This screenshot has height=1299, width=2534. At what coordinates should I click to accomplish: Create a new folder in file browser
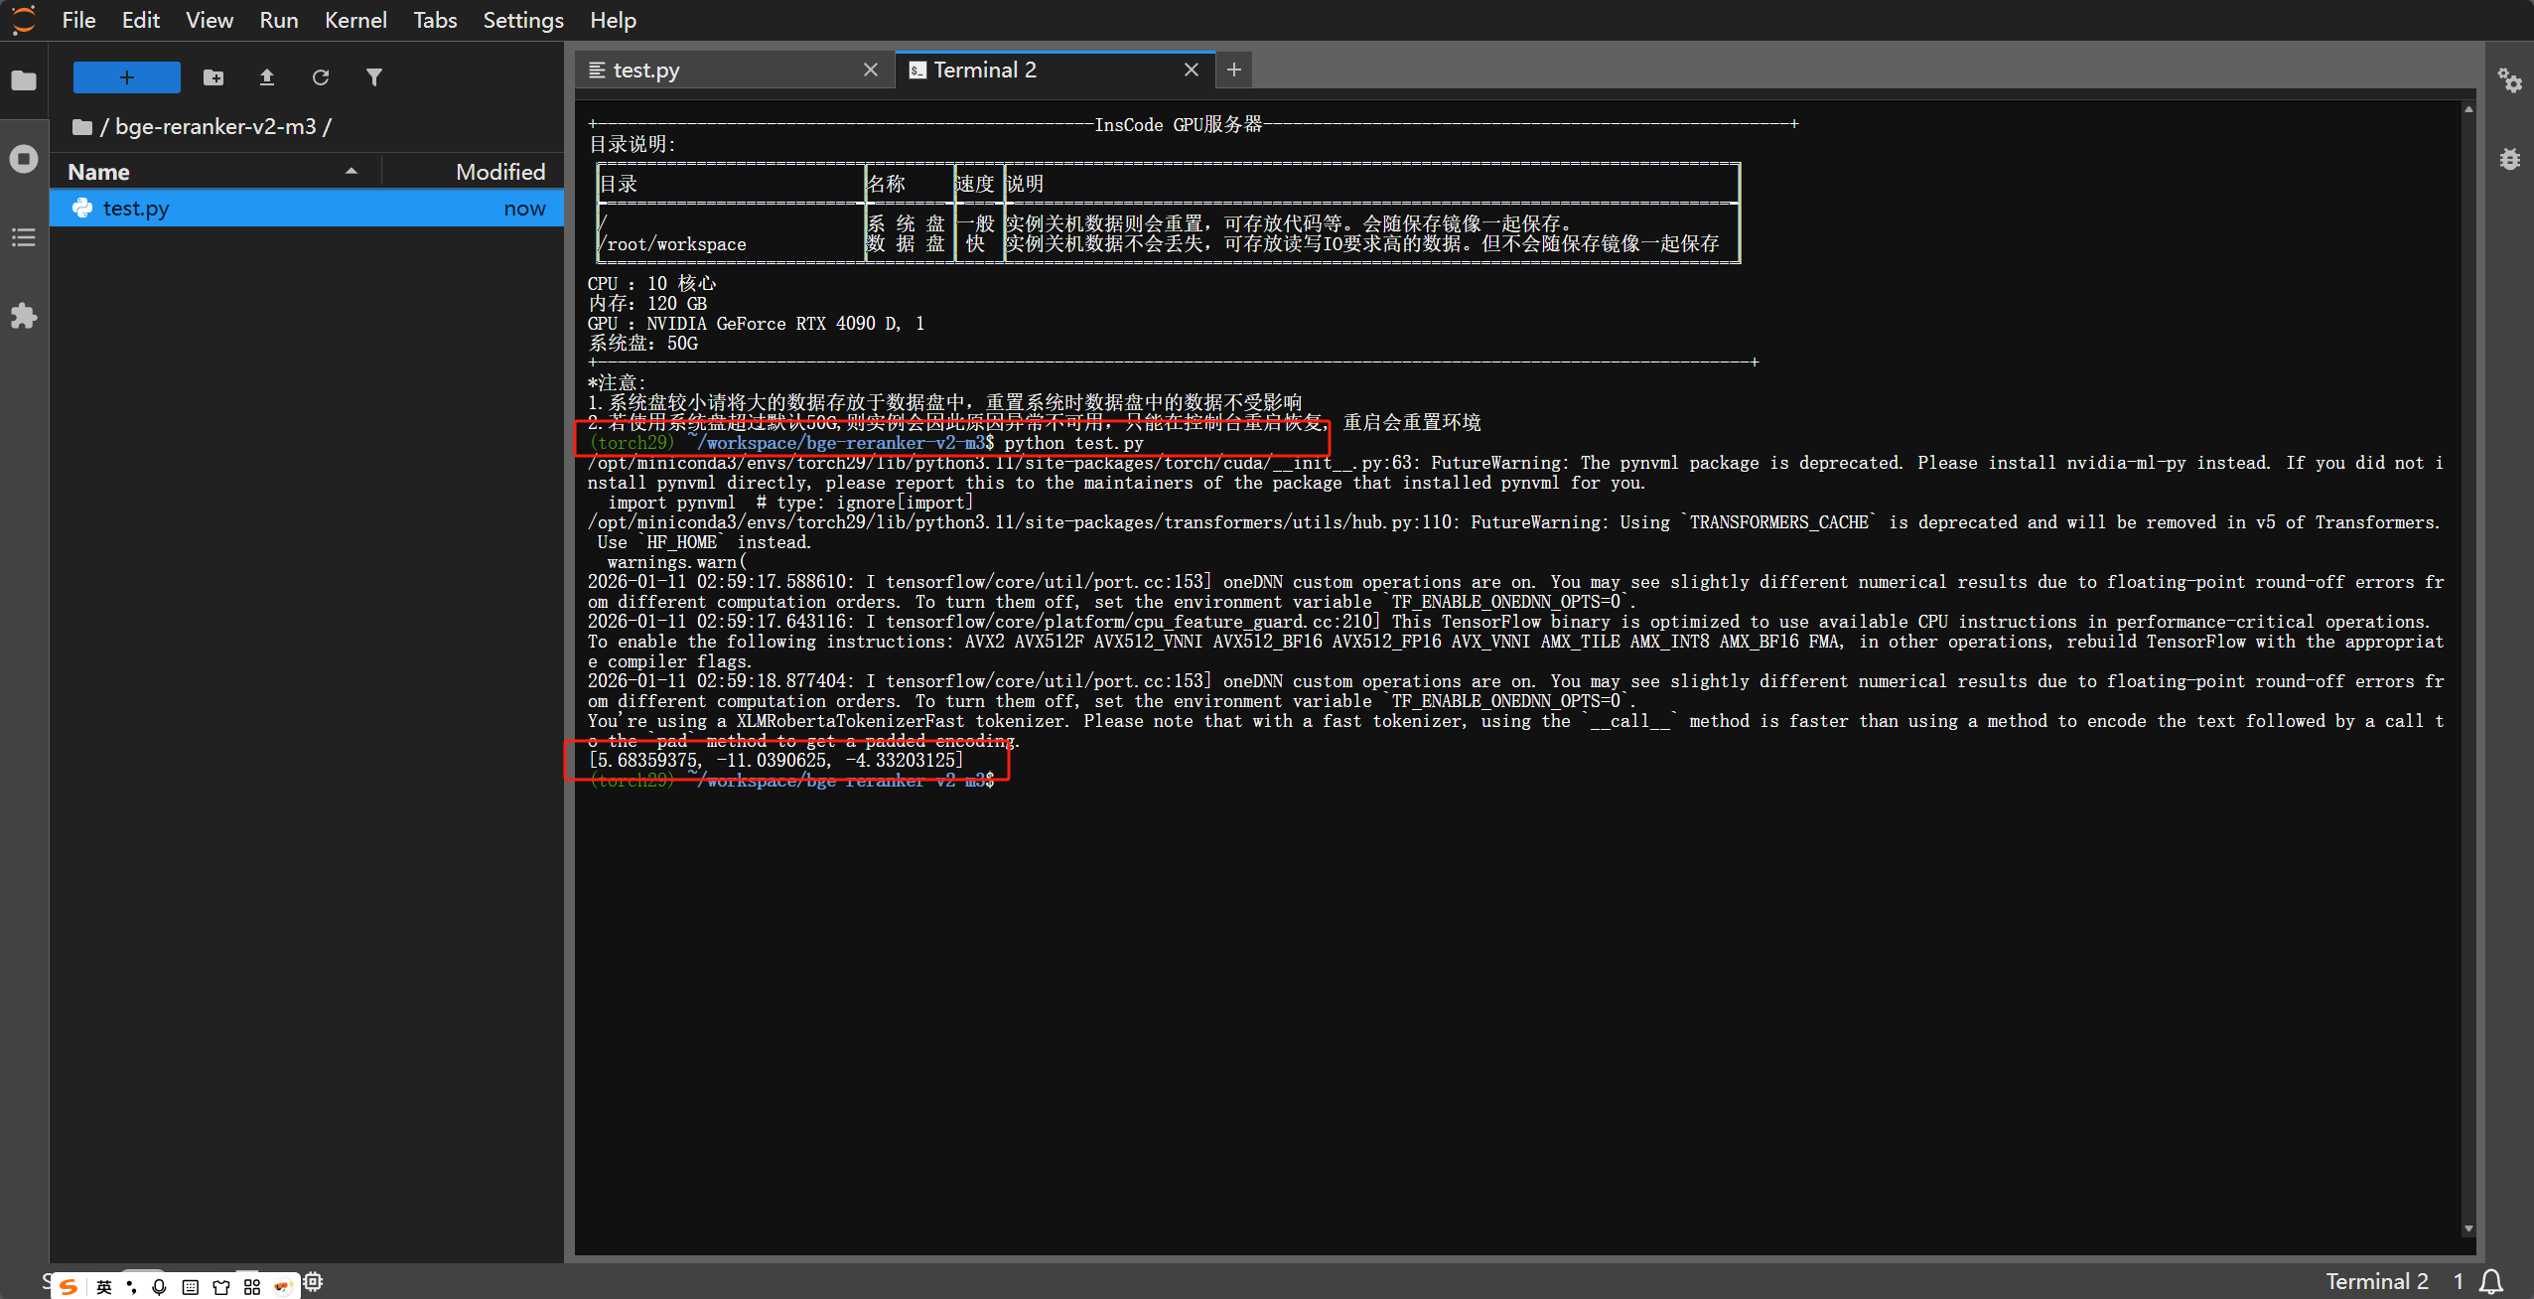tap(213, 77)
